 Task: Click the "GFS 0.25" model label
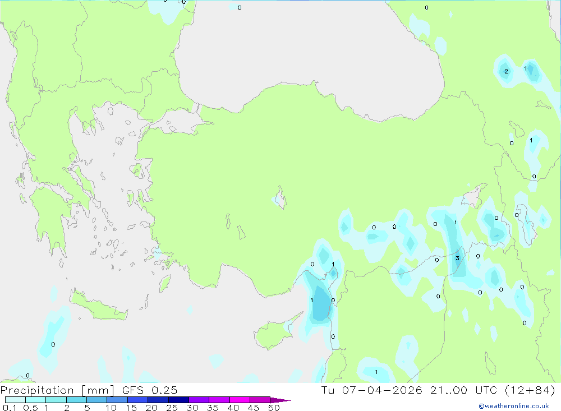pos(150,390)
